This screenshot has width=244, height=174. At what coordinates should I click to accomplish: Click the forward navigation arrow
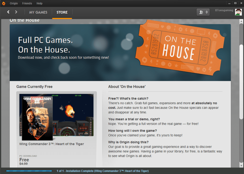coord(16,12)
